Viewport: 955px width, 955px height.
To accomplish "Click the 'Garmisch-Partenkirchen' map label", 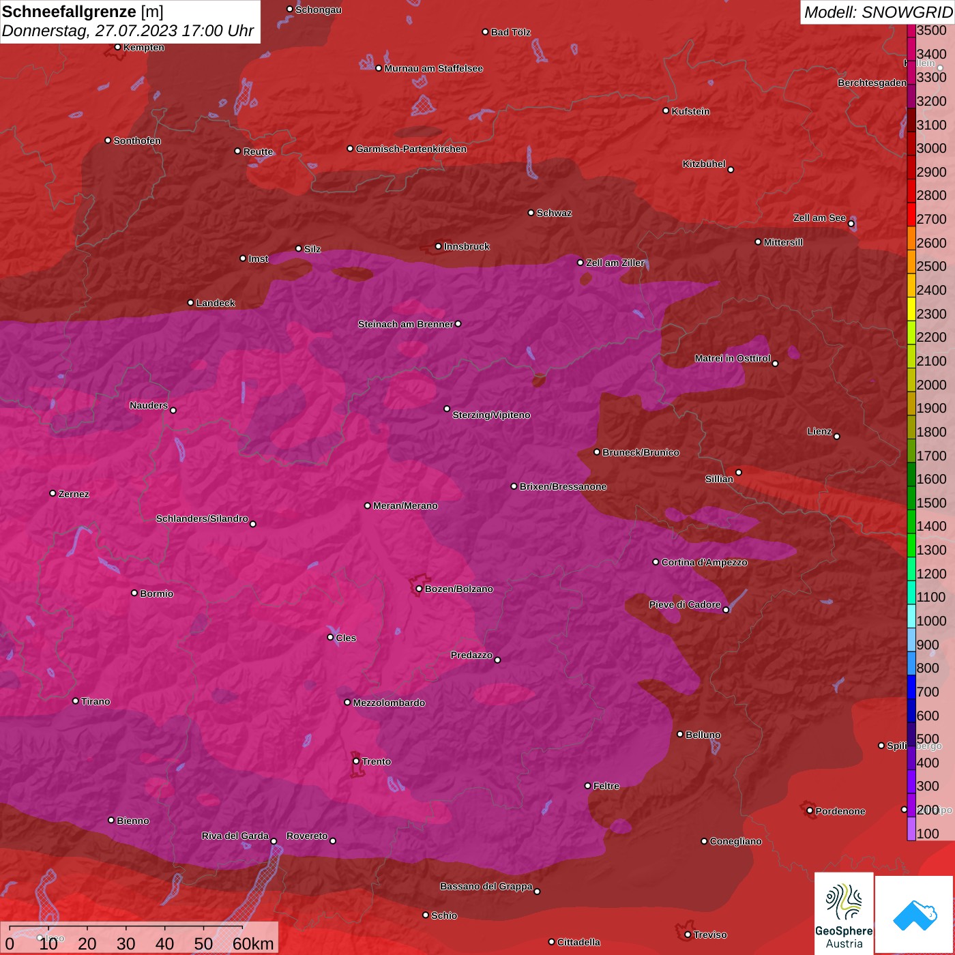I will tap(411, 149).
